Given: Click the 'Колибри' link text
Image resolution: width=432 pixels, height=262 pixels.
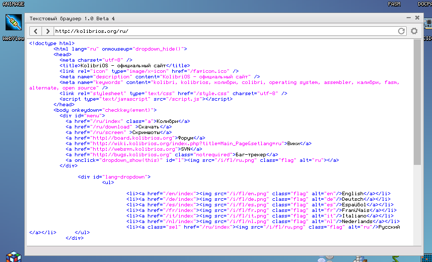Looking at the screenshot, I should [167, 121].
